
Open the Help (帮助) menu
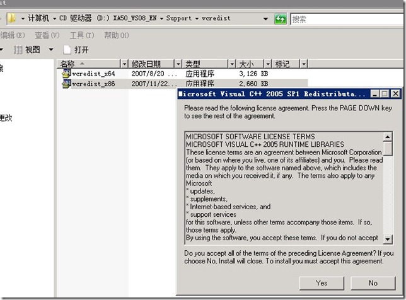point(116,35)
